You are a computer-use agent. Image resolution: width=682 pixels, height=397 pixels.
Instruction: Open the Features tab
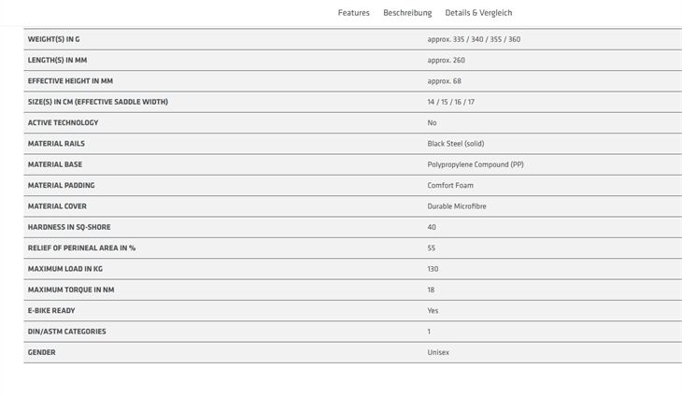pos(354,13)
